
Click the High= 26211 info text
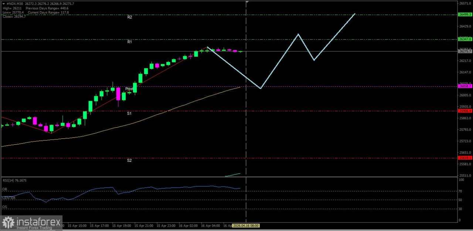[13, 8]
